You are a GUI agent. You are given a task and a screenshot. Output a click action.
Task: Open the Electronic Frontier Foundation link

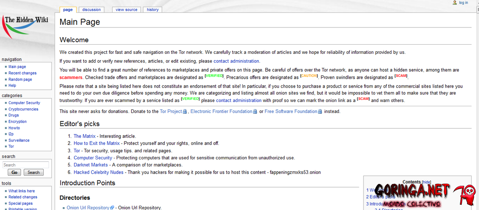pos(221,112)
